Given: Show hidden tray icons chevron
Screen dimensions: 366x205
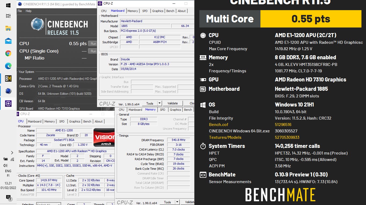Looking at the screenshot, I should pyautogui.click(x=12, y=153).
